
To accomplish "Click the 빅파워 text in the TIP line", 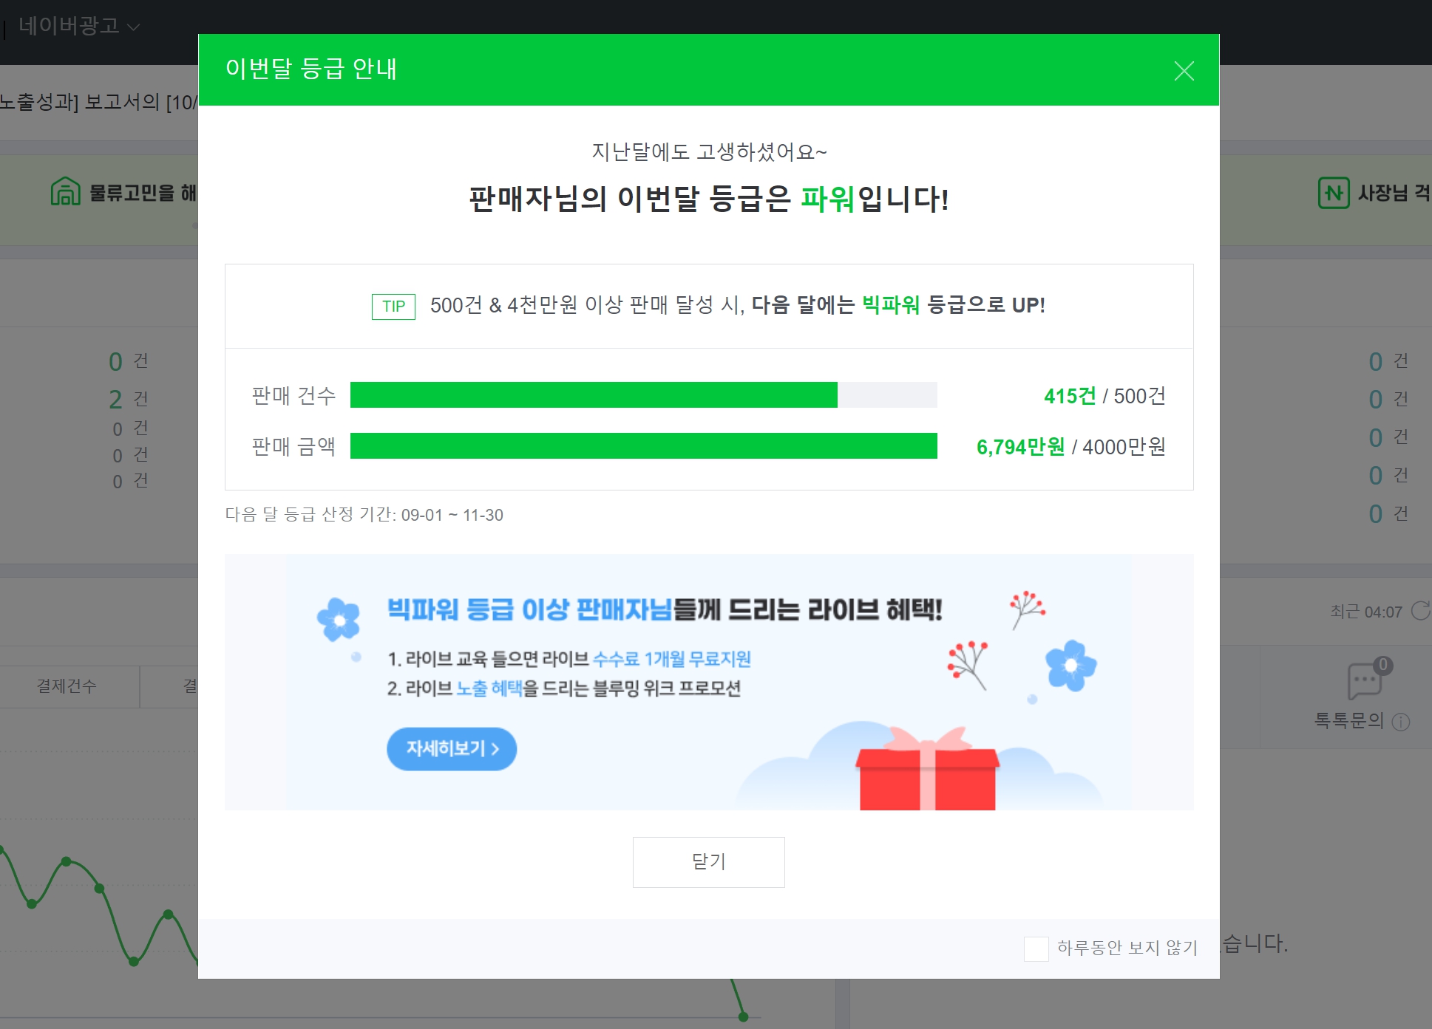I will (x=891, y=305).
